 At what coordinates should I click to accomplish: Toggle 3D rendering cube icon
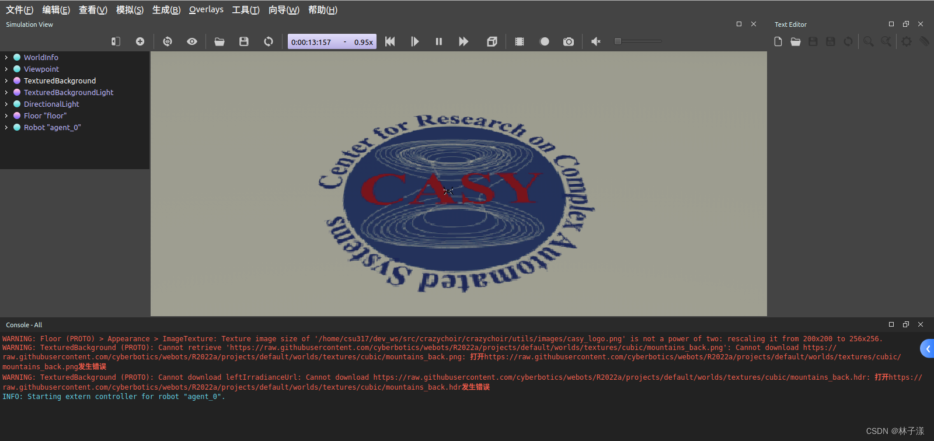pos(492,41)
